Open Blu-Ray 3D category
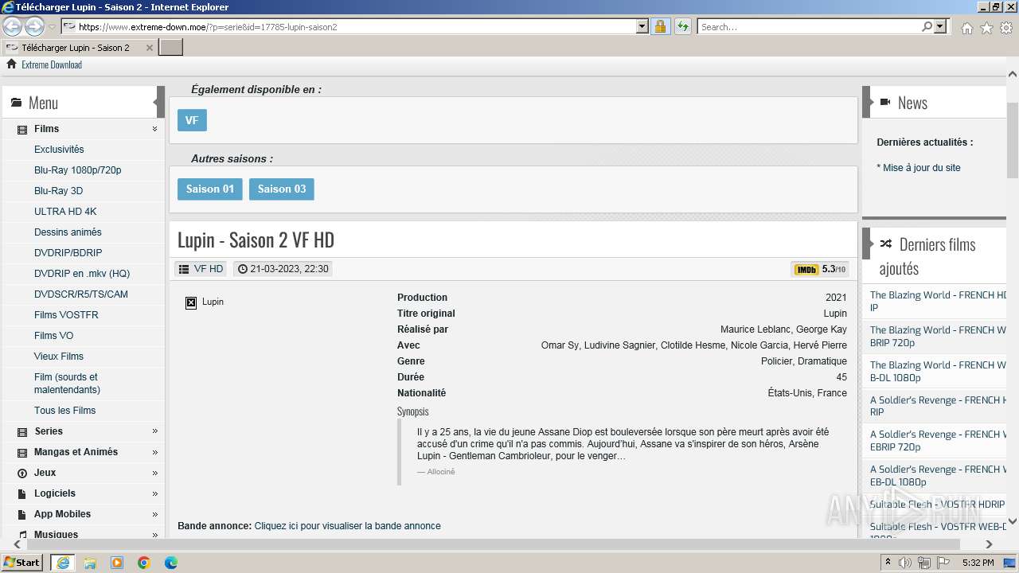This screenshot has width=1019, height=573. pyautogui.click(x=58, y=191)
